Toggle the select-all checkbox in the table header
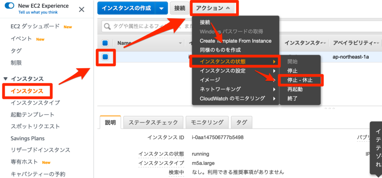382x178 pixels. (105, 43)
